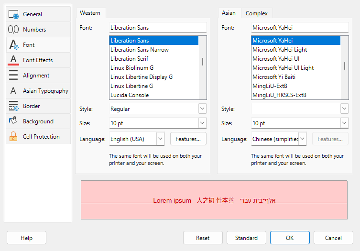
Task: Expand the Western Size dropdown
Action: pyautogui.click(x=202, y=123)
